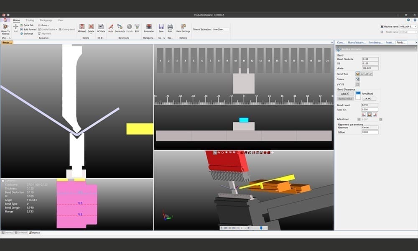The width and height of the screenshot is (418, 251).
Task: Click the Save icon
Action: pyautogui.click(x=161, y=27)
